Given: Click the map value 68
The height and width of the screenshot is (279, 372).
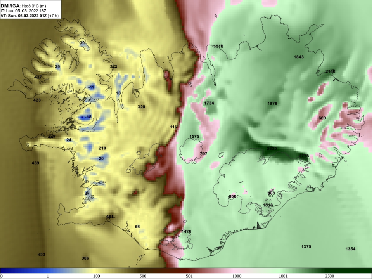Looking at the screenshot, I should (x=137, y=227).
